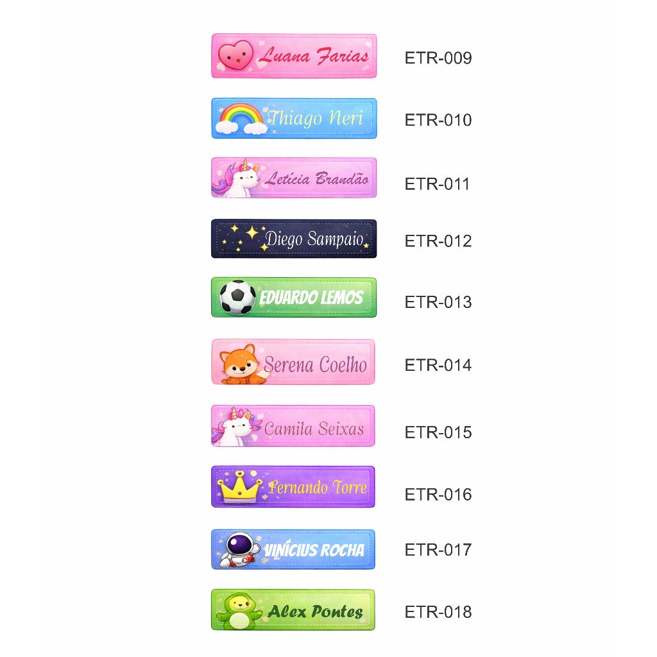Click the ETR-016 code label
657x657 pixels.
(x=438, y=494)
